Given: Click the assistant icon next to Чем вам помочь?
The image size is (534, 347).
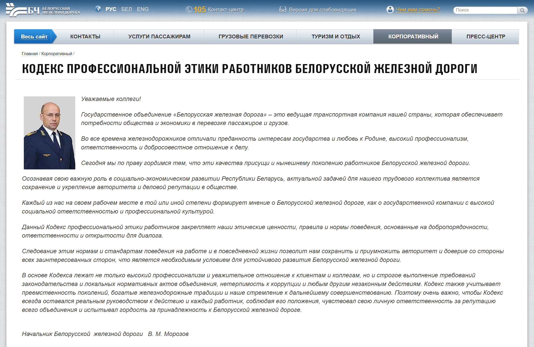Looking at the screenshot, I should click(x=390, y=9).
